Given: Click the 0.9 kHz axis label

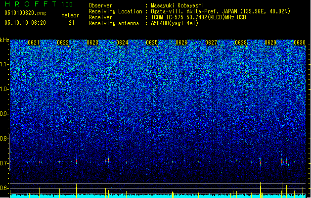Looking at the screenshot, I should click(4, 114).
